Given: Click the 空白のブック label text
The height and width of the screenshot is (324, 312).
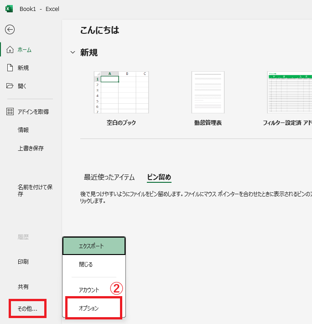Looking at the screenshot, I should 121,123.
